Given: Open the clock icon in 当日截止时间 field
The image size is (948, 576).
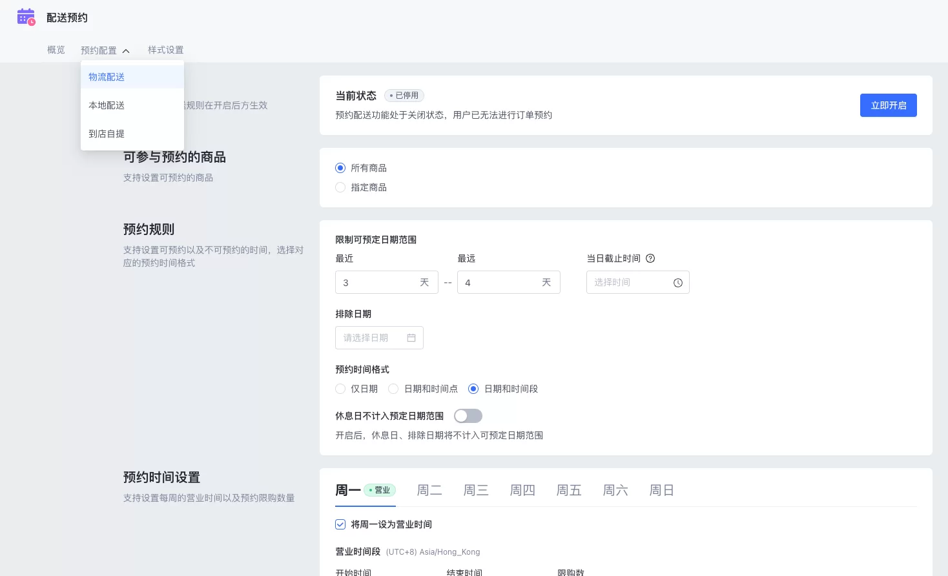Looking at the screenshot, I should pyautogui.click(x=678, y=282).
